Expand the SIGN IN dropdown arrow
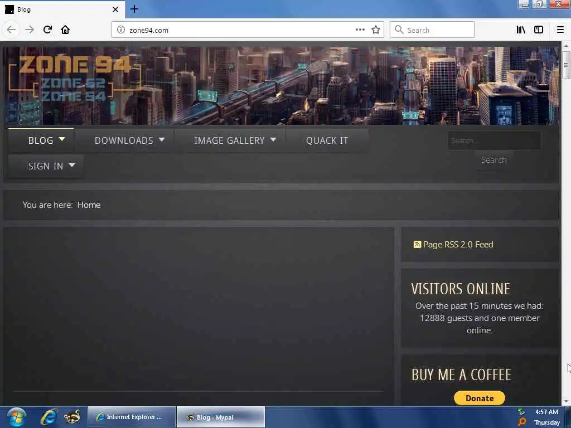Screen dimensions: 571x428 [72, 165]
